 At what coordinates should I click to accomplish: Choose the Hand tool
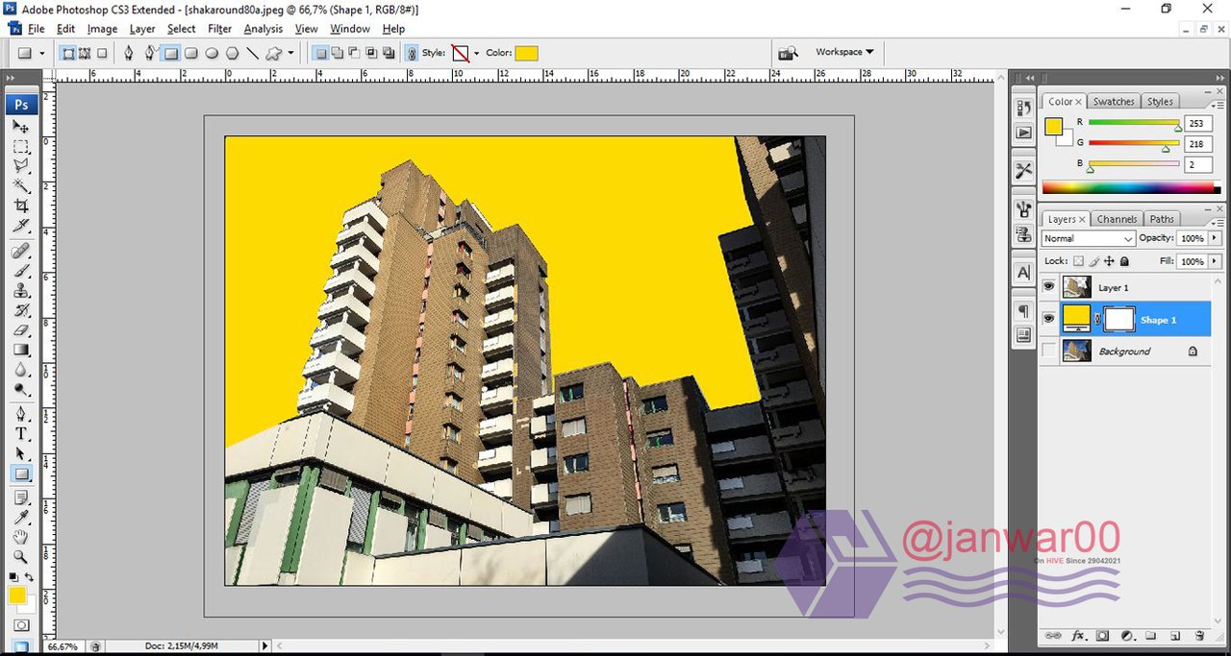tap(21, 536)
